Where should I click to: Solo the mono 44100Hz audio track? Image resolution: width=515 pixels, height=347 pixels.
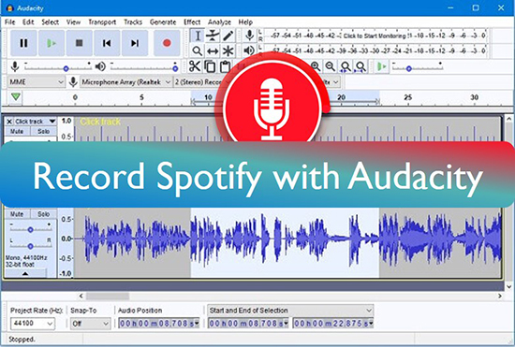pos(43,214)
